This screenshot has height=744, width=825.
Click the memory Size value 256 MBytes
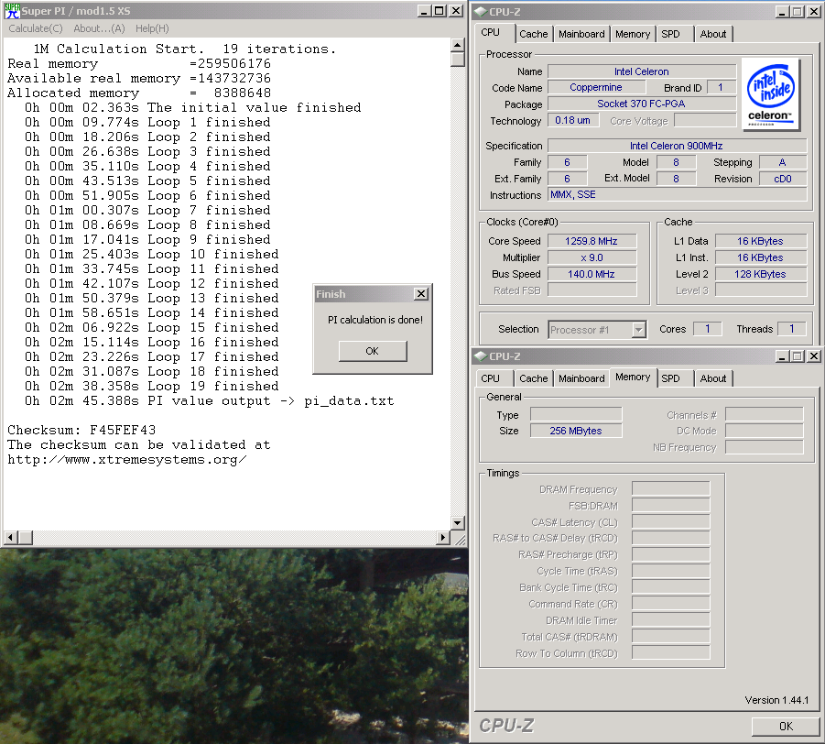(576, 431)
